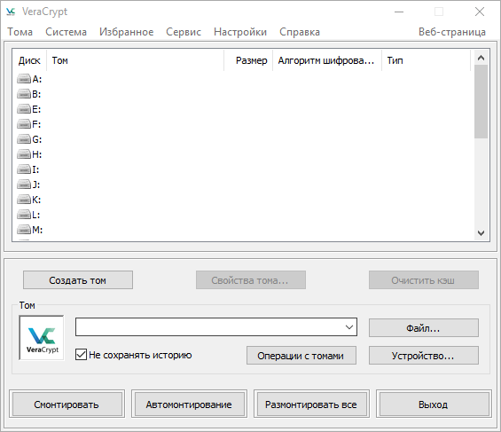Screen dimensions: 501x432
Task: Click the Выход button
Action: tap(434, 405)
